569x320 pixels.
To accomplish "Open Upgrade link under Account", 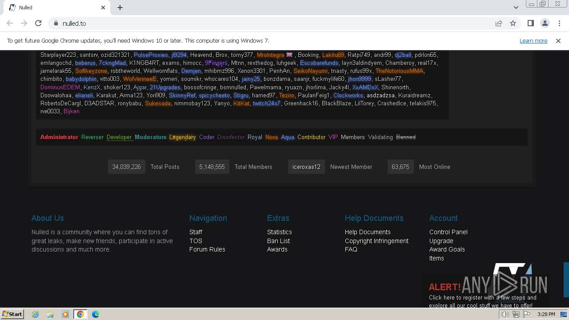I will pos(441,241).
